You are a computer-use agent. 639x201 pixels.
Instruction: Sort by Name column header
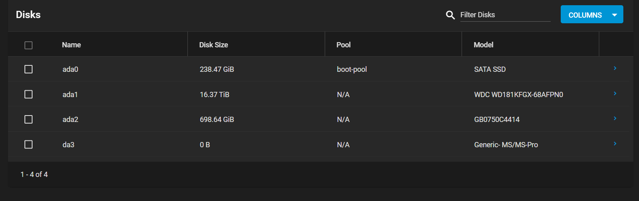tap(71, 45)
